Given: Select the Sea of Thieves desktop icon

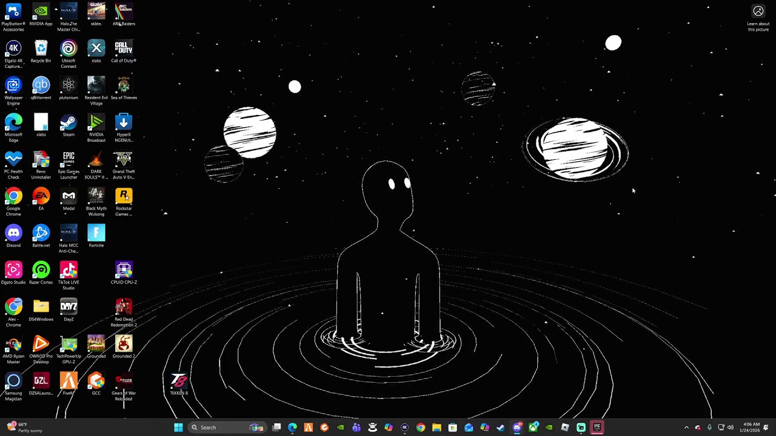Looking at the screenshot, I should (124, 89).
